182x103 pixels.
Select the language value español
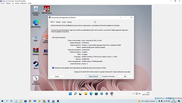93,47
